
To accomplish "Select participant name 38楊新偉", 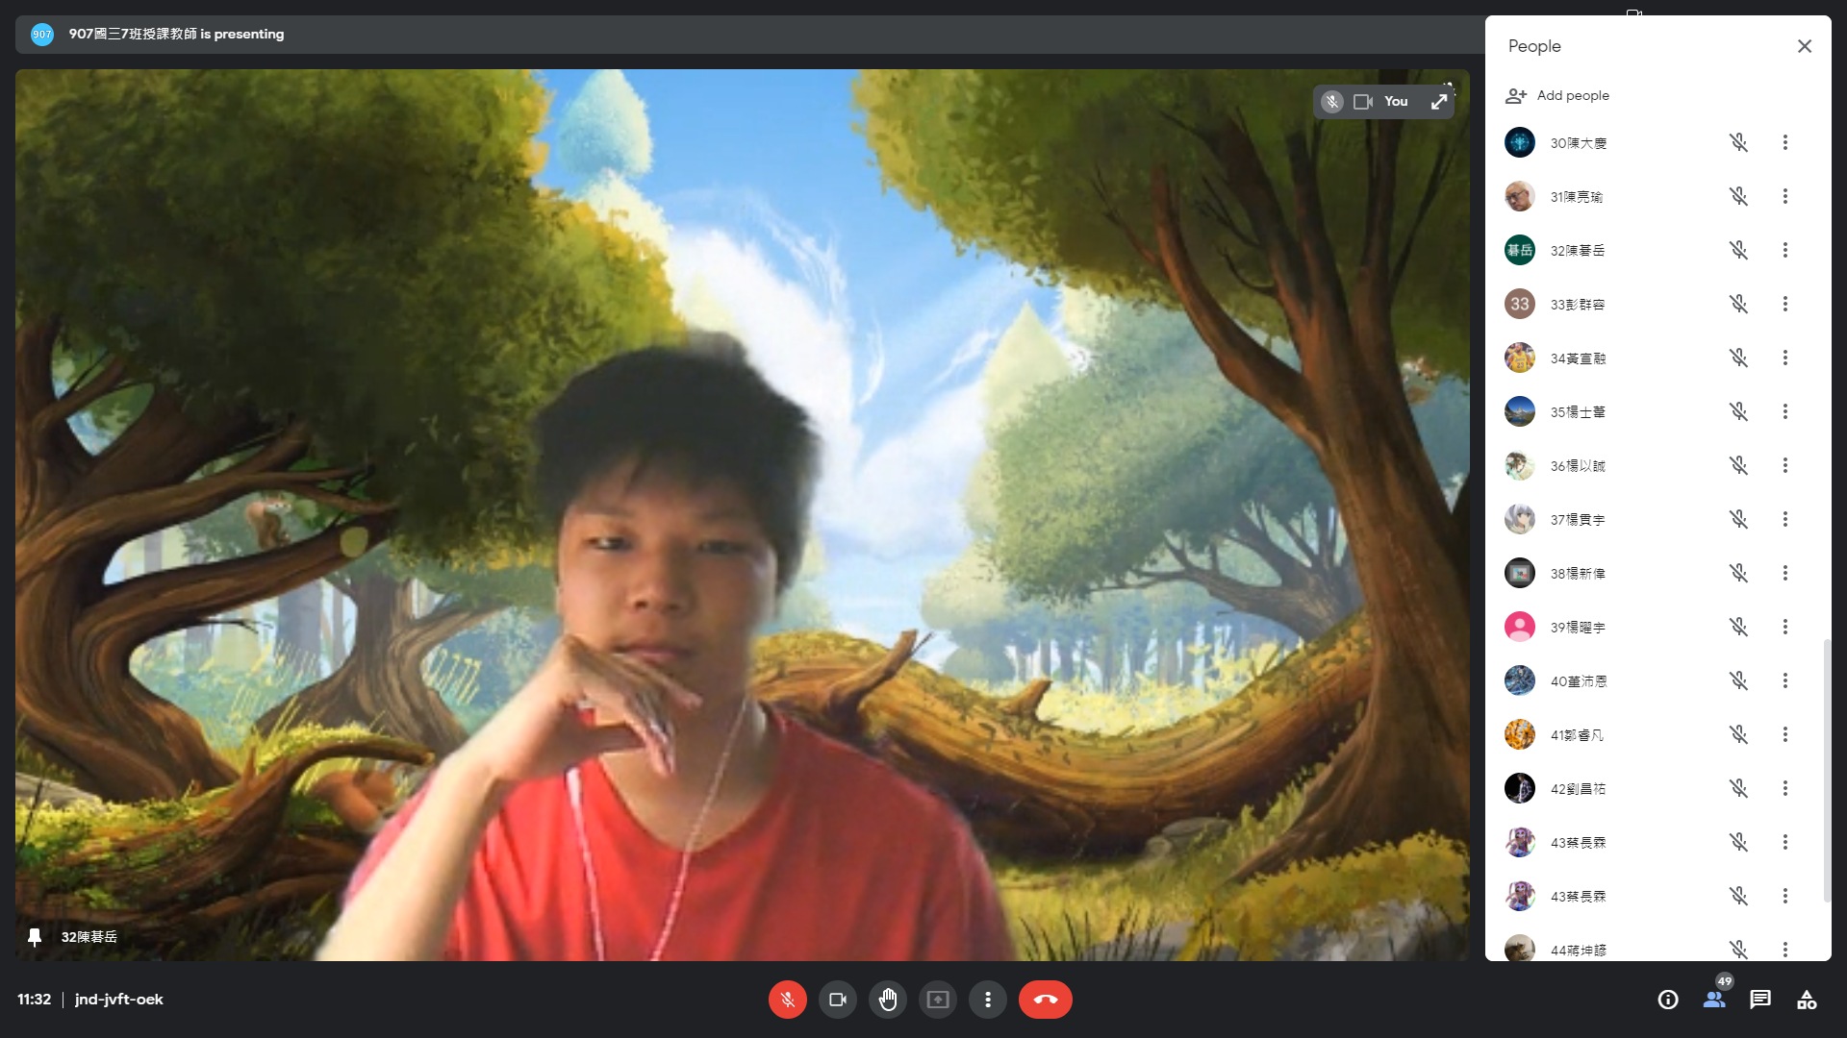I will click(x=1578, y=574).
